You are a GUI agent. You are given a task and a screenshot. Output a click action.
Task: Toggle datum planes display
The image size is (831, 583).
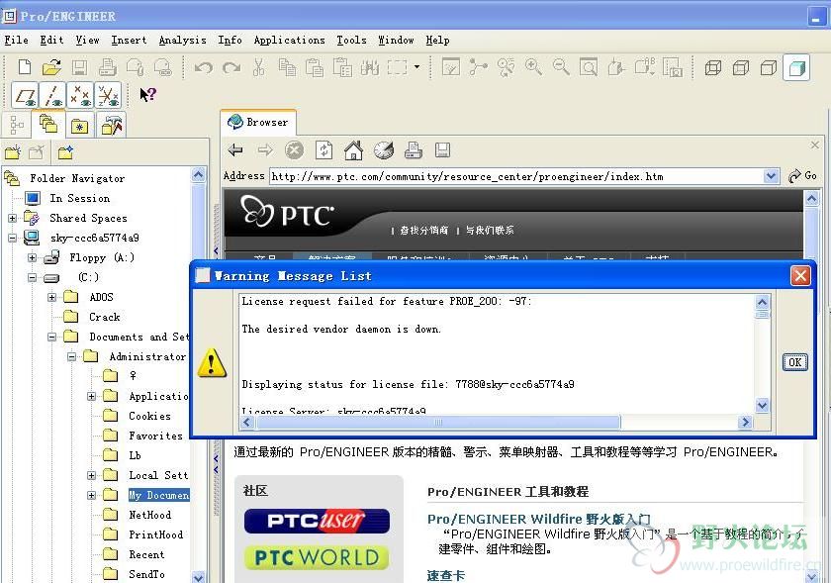25,95
